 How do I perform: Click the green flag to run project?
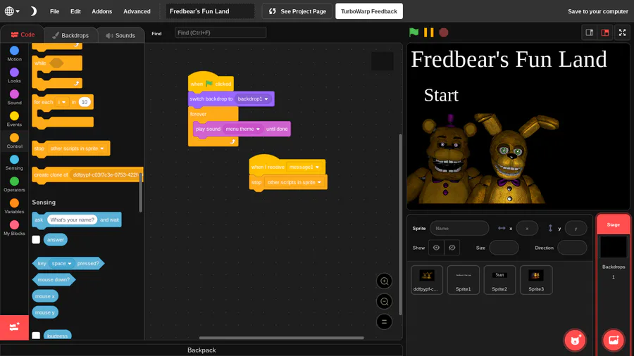click(414, 32)
